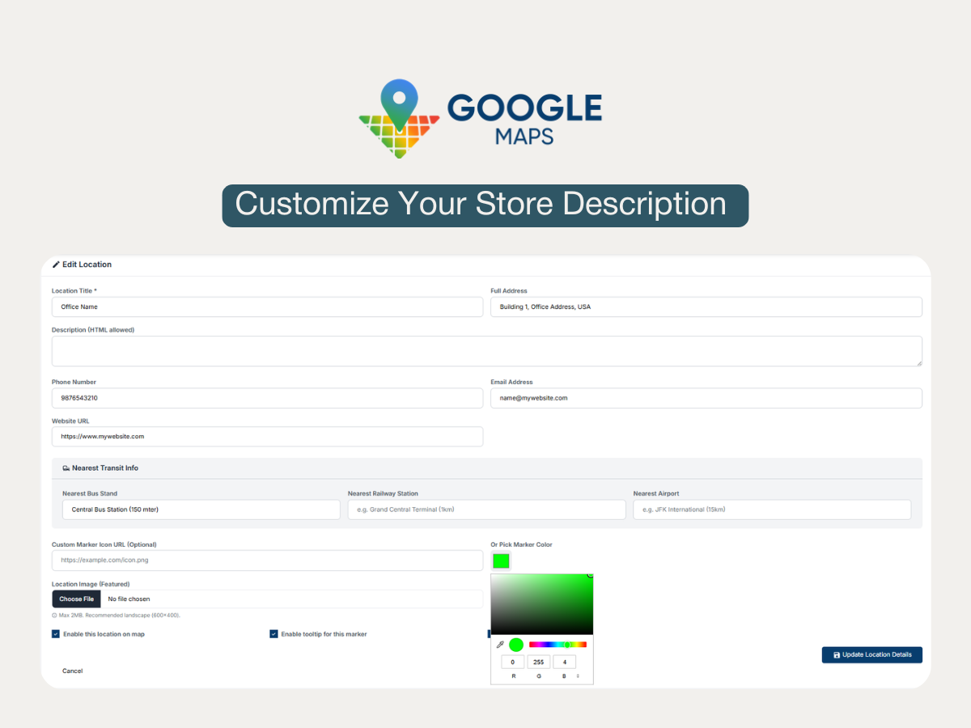
Task: Open the green marker color swatch
Action: (x=501, y=561)
